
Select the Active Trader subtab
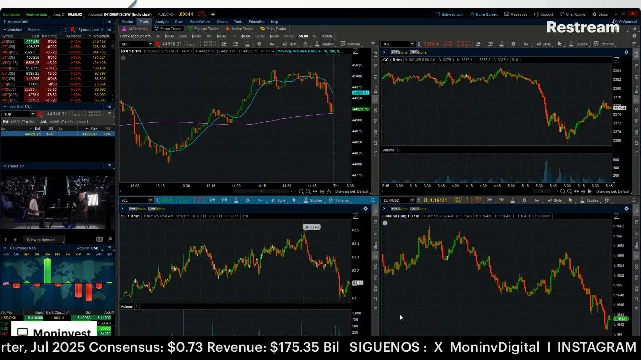pos(239,29)
